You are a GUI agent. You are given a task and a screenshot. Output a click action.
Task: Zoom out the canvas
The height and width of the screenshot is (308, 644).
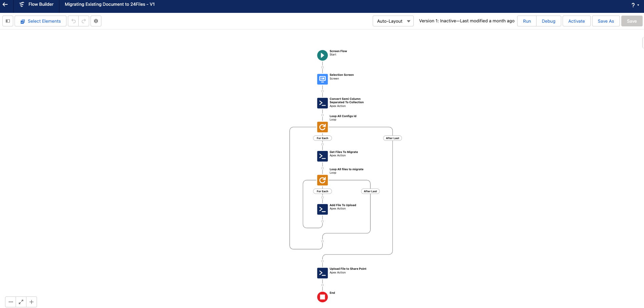point(11,302)
